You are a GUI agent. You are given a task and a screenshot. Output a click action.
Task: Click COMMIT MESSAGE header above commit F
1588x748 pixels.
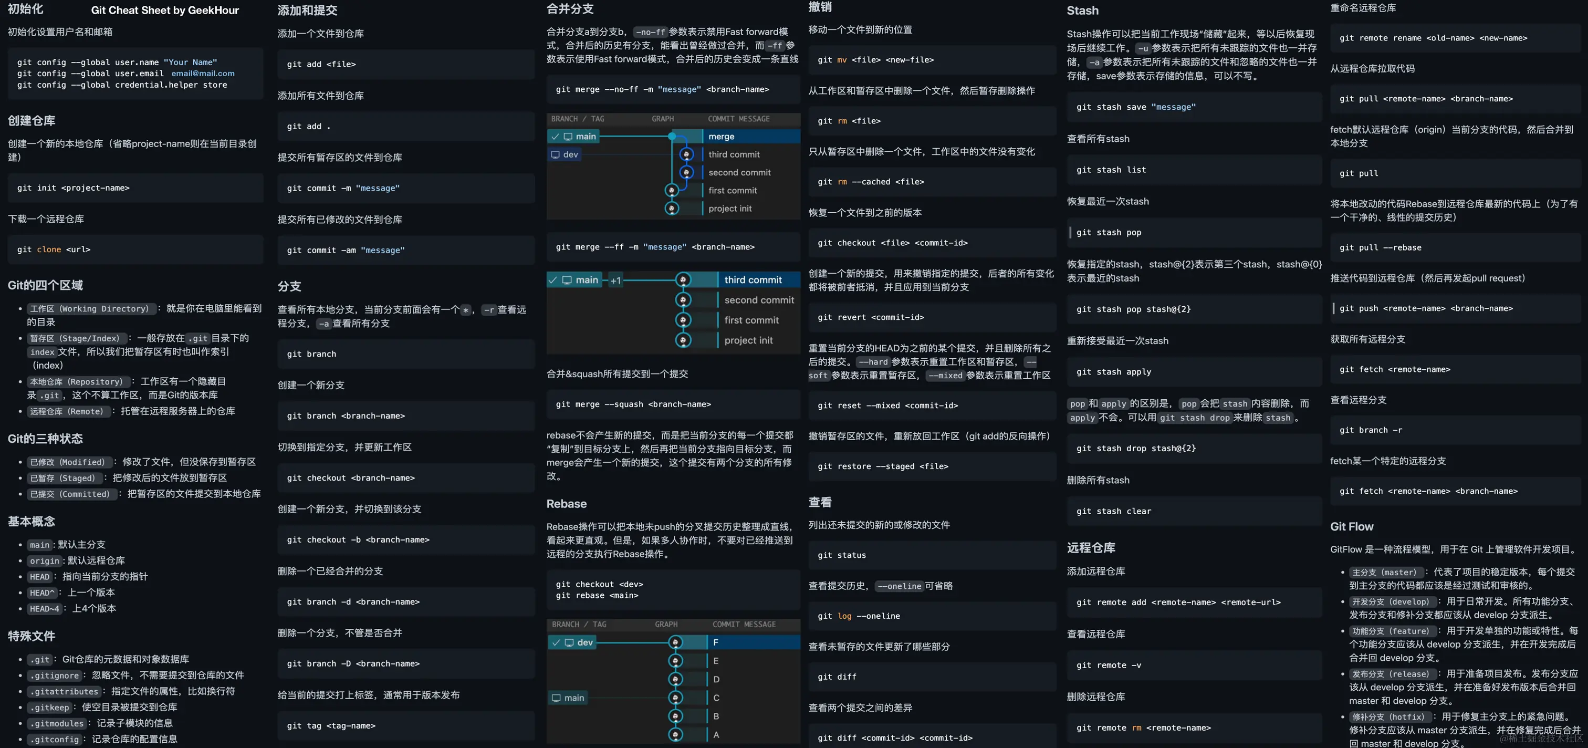point(744,625)
